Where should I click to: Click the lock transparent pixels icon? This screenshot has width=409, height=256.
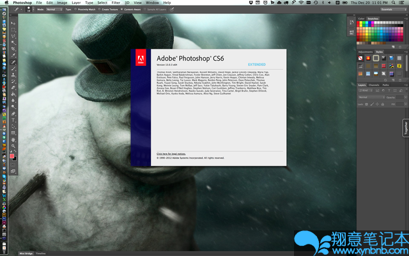366,104
